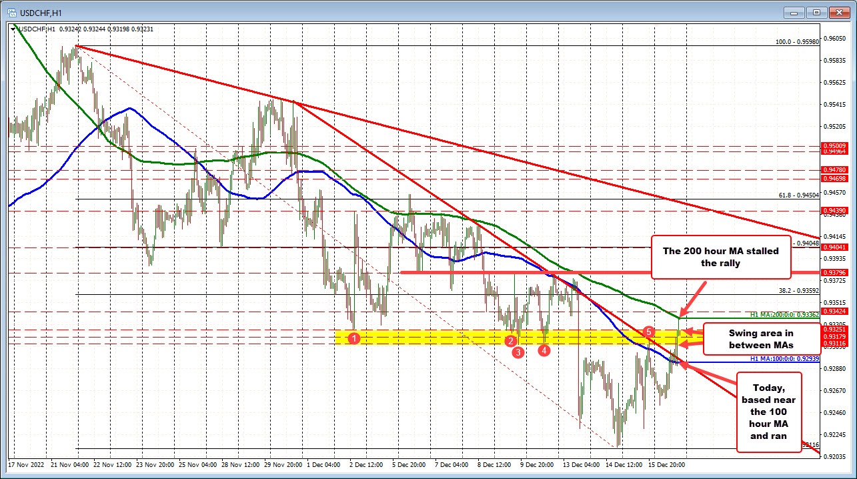857x479 pixels.
Task: Minimize the USDCHF chart window
Action: click(x=794, y=11)
